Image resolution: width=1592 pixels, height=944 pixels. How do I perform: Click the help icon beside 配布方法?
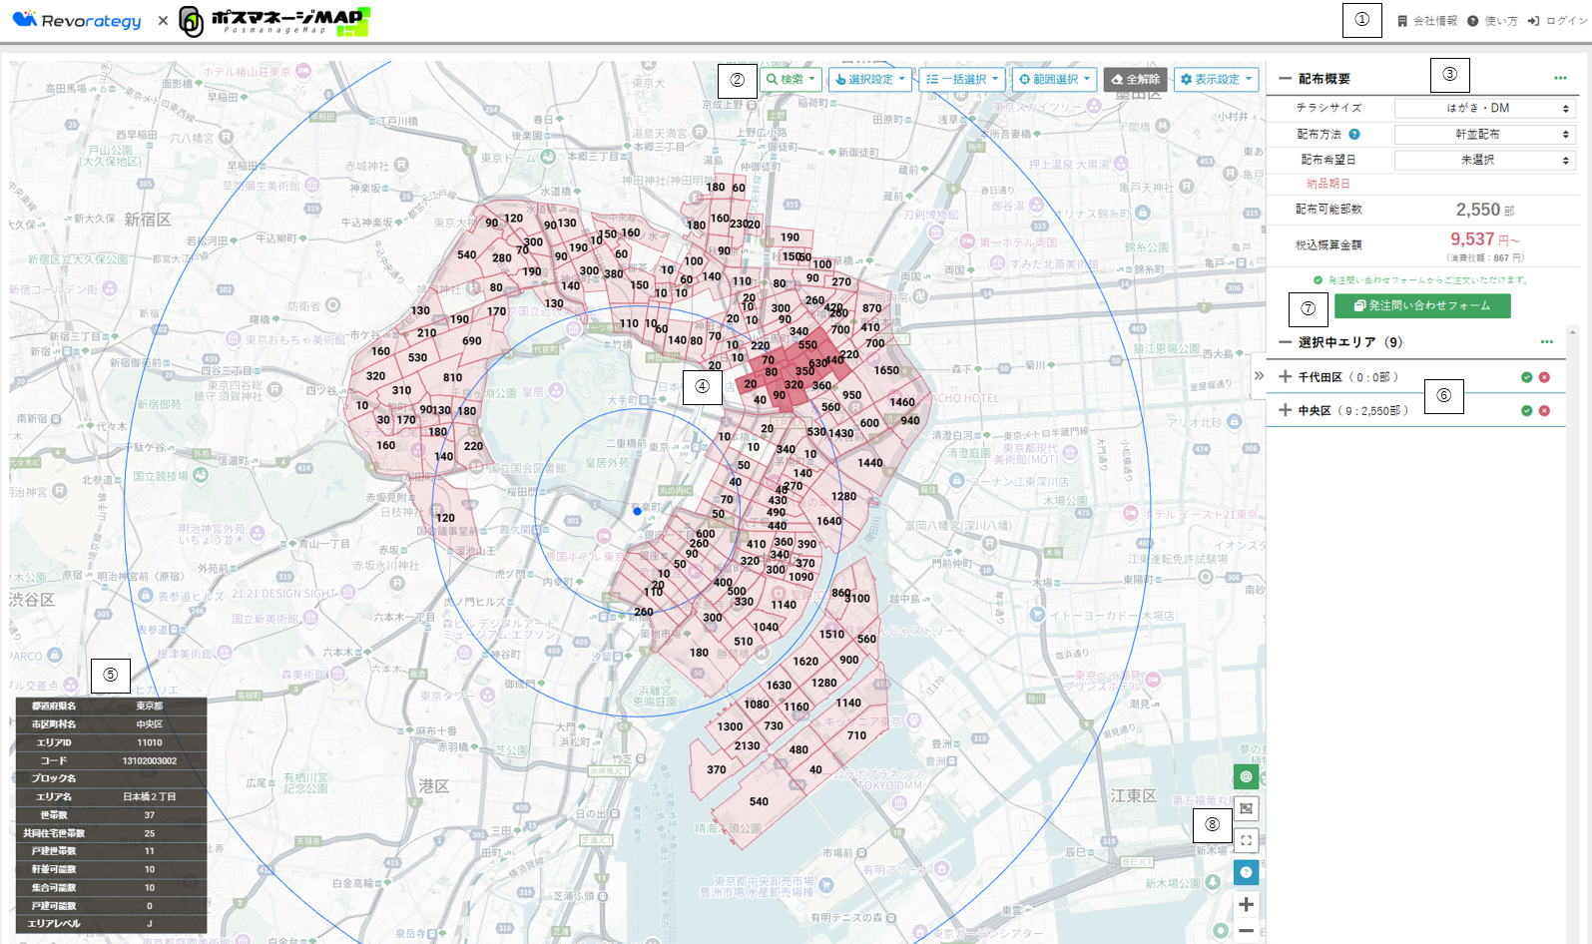click(x=1354, y=134)
